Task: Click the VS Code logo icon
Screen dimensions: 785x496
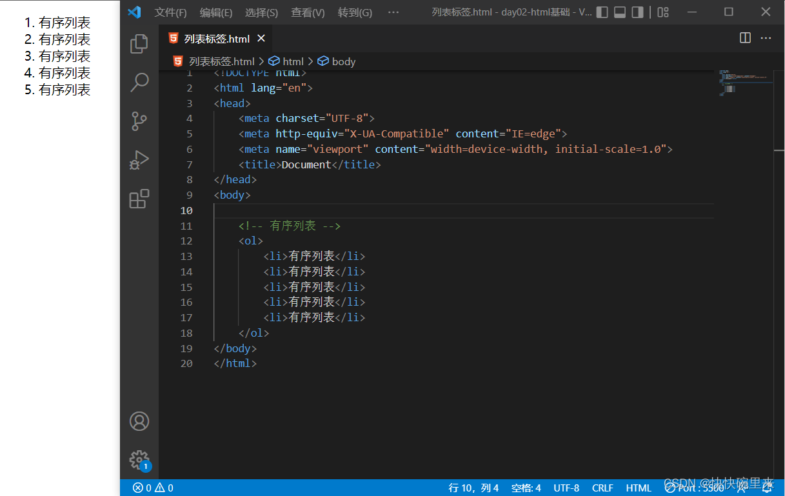Action: tap(134, 12)
